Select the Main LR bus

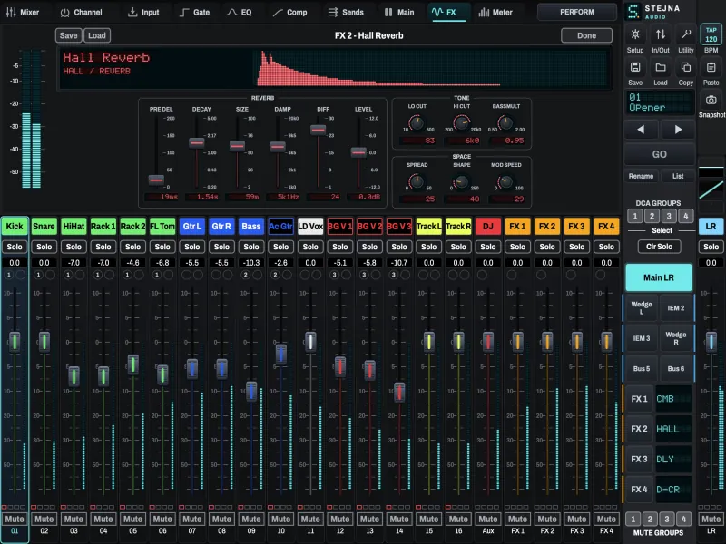click(659, 277)
